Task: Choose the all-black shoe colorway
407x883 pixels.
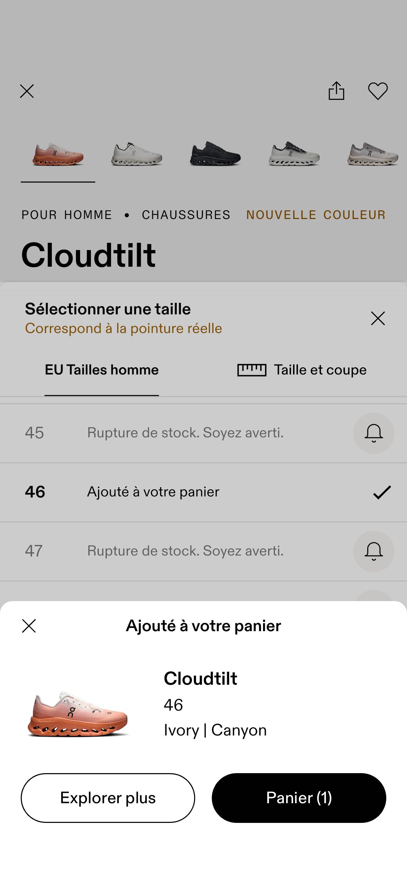Action: pos(215,154)
